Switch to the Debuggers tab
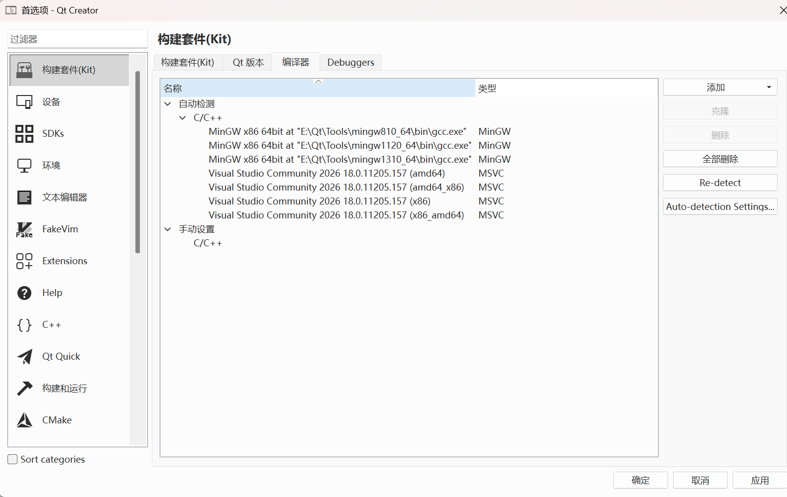This screenshot has width=787, height=497. coord(350,62)
